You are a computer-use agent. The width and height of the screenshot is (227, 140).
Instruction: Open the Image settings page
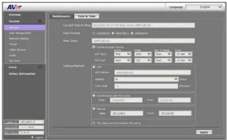[x=13, y=44]
